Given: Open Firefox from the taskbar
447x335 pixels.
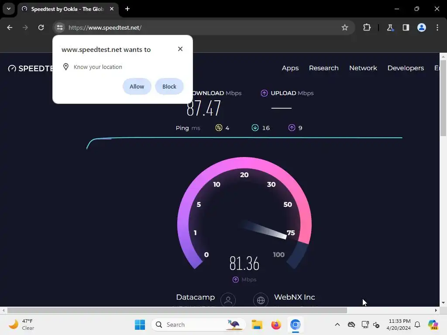Looking at the screenshot, I should pos(276,325).
